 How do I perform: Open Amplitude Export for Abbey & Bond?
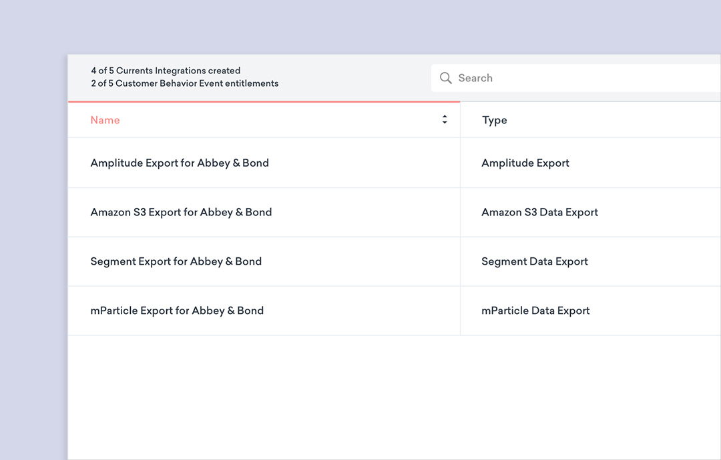[x=180, y=163]
